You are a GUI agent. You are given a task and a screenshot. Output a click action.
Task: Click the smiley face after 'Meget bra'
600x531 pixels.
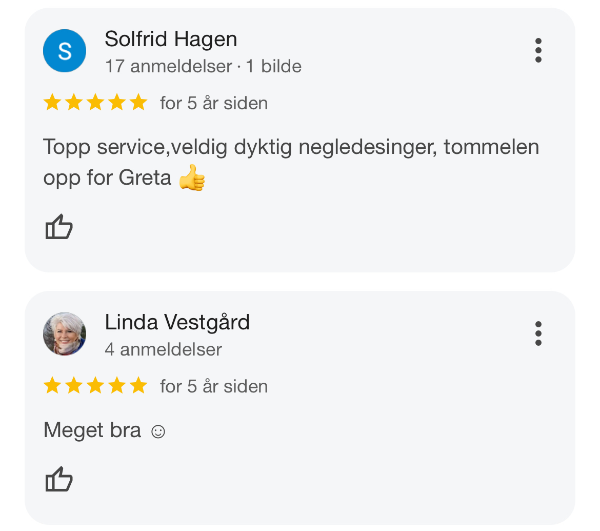(158, 431)
